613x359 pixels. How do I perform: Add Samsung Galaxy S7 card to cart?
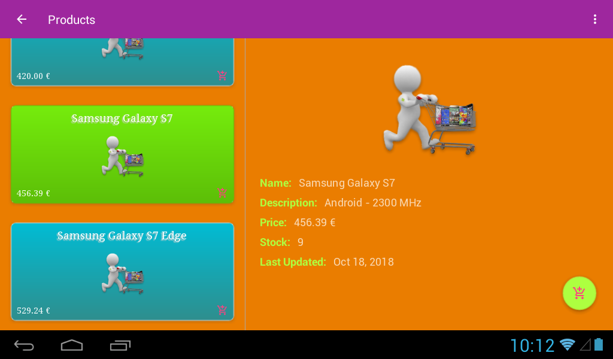click(x=222, y=193)
